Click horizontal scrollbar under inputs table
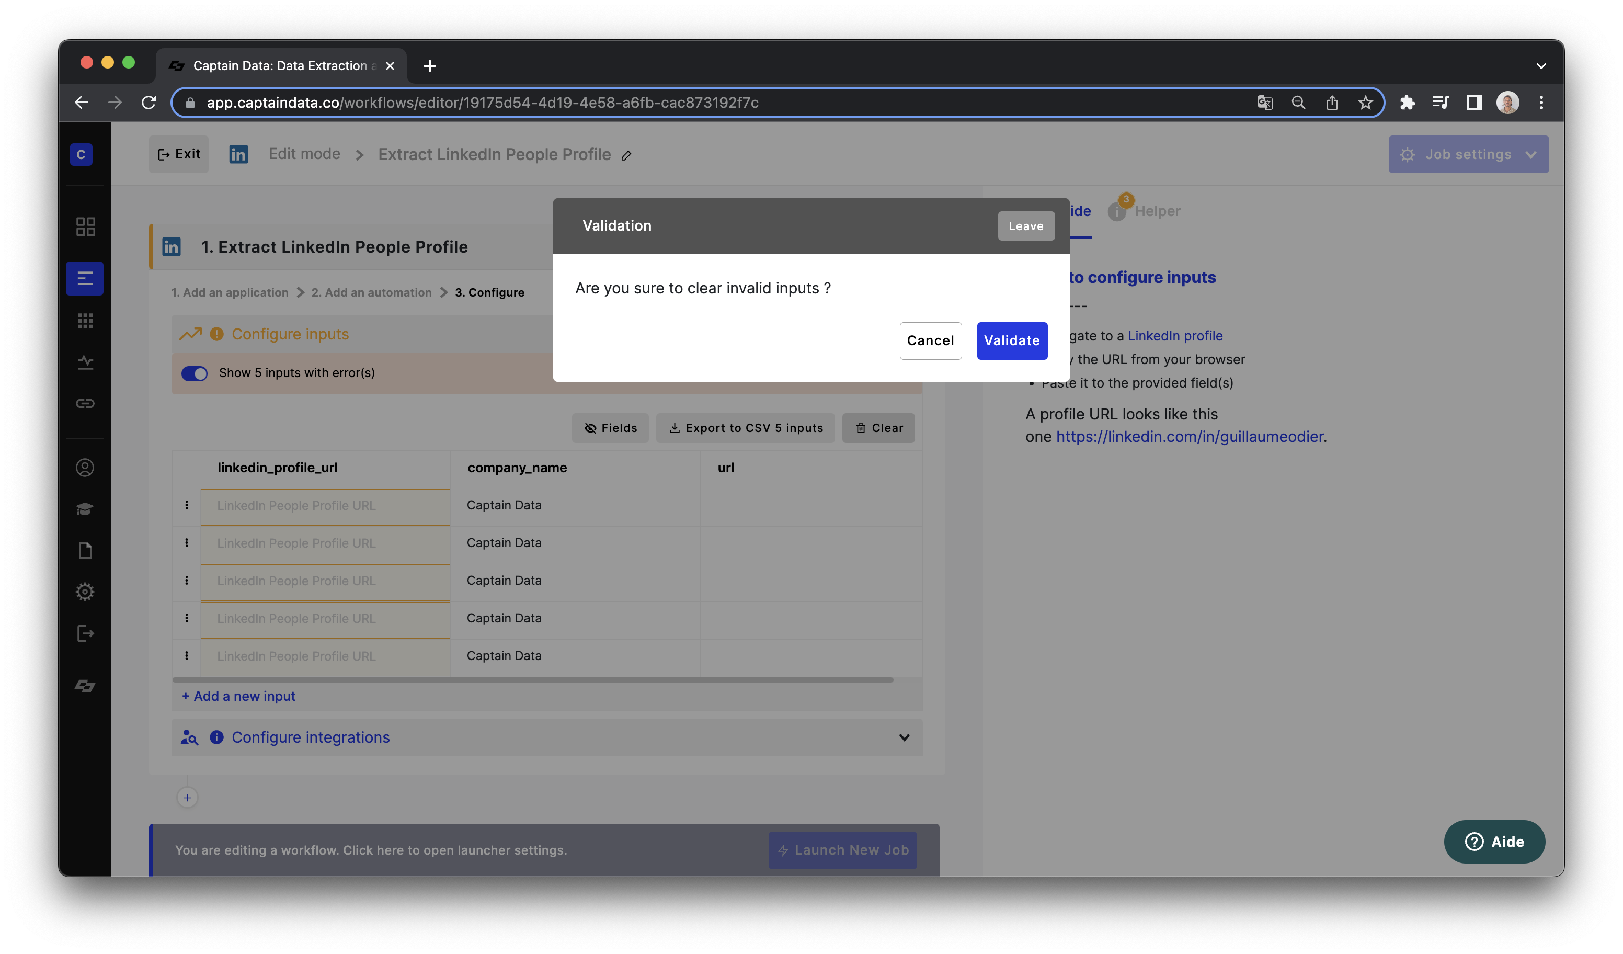This screenshot has height=954, width=1623. pos(533,679)
